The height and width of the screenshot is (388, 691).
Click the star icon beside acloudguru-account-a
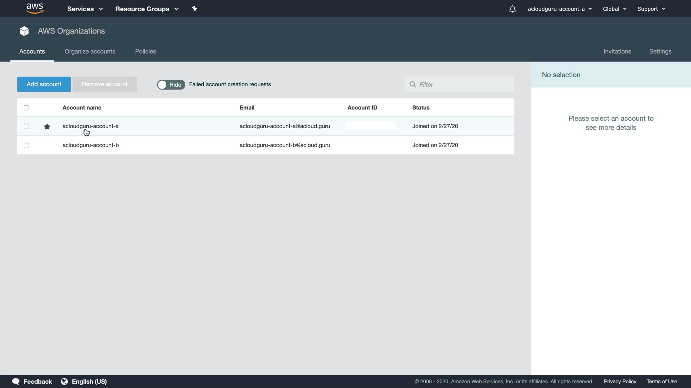[47, 126]
